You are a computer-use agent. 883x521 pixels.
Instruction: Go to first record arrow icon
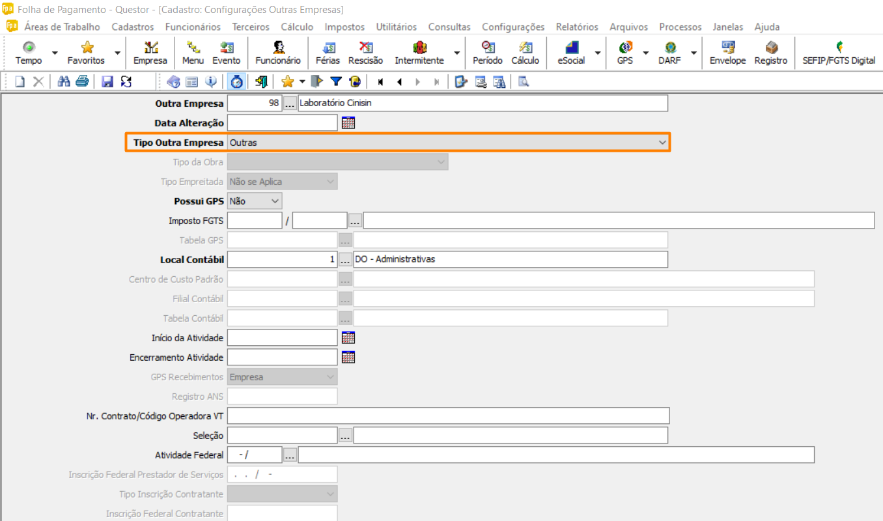[380, 81]
